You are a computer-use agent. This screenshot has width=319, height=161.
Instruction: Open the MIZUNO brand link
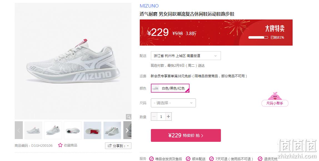coord(149,6)
